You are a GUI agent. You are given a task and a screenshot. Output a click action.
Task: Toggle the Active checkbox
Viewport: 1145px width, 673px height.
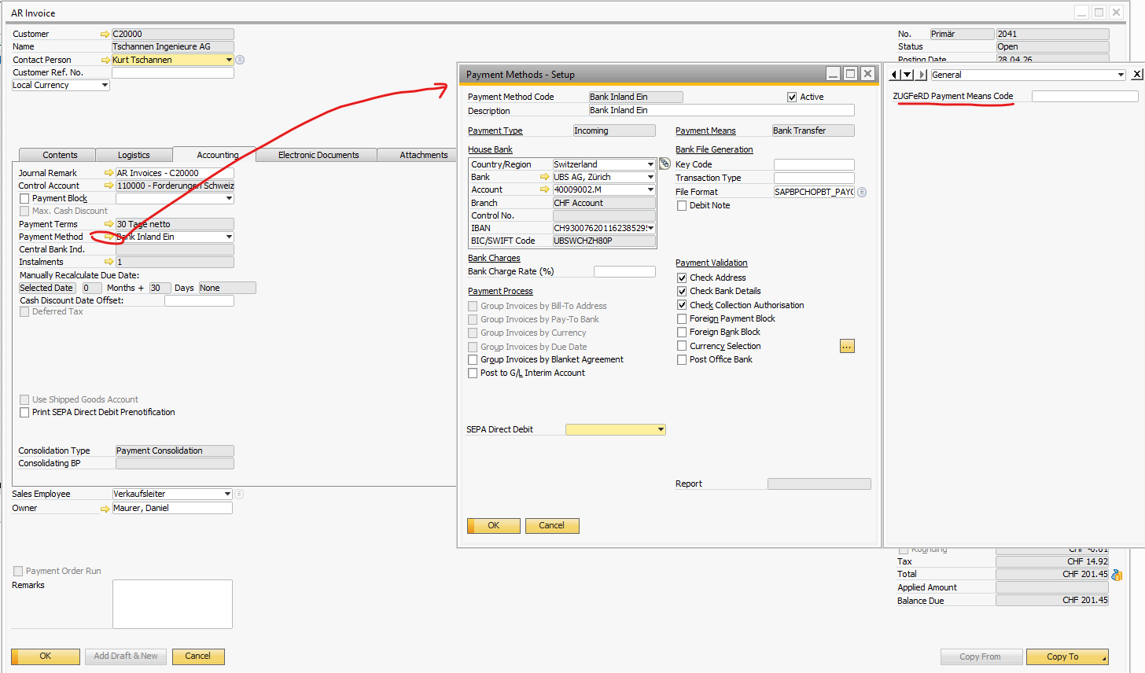pyautogui.click(x=792, y=97)
